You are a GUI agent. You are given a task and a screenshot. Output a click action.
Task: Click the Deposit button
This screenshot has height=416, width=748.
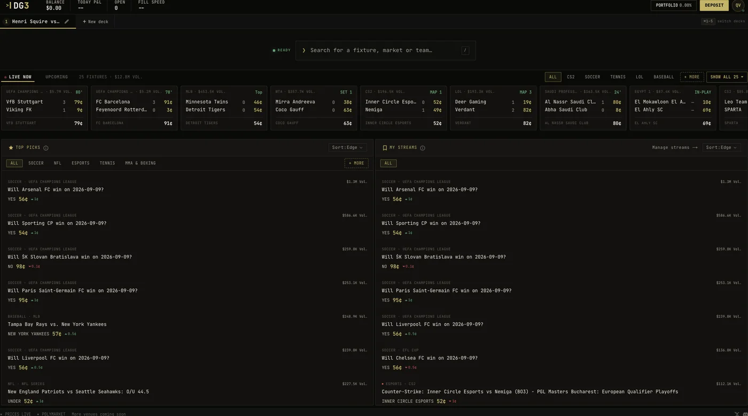click(714, 5)
